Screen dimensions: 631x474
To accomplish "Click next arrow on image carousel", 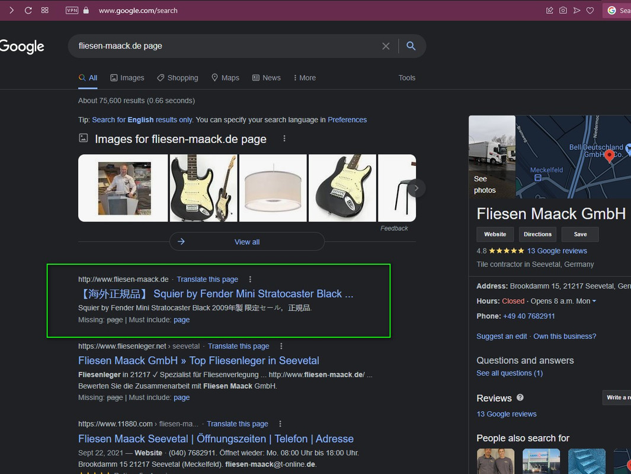I will click(x=417, y=188).
